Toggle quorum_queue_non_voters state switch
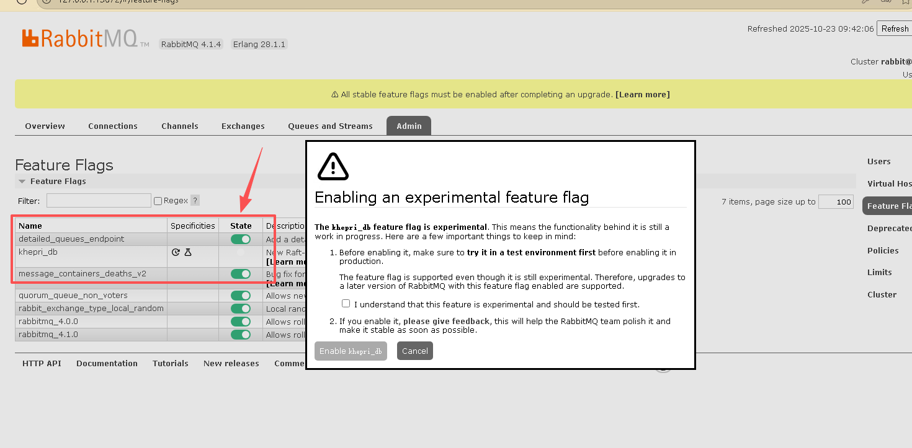The width and height of the screenshot is (912, 448). tap(241, 296)
